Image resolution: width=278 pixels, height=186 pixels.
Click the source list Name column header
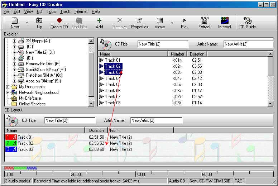click(133, 54)
